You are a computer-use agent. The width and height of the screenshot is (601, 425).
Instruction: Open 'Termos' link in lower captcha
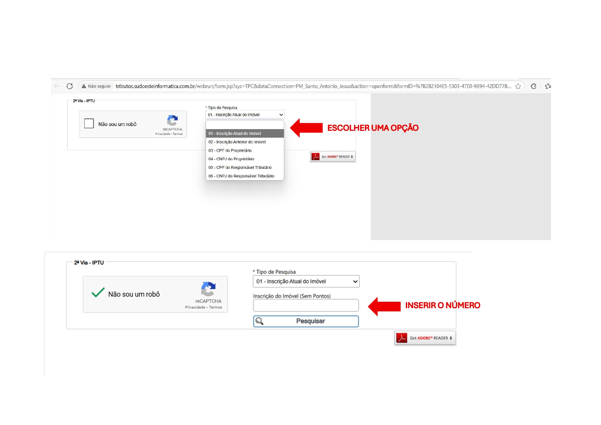click(x=215, y=307)
